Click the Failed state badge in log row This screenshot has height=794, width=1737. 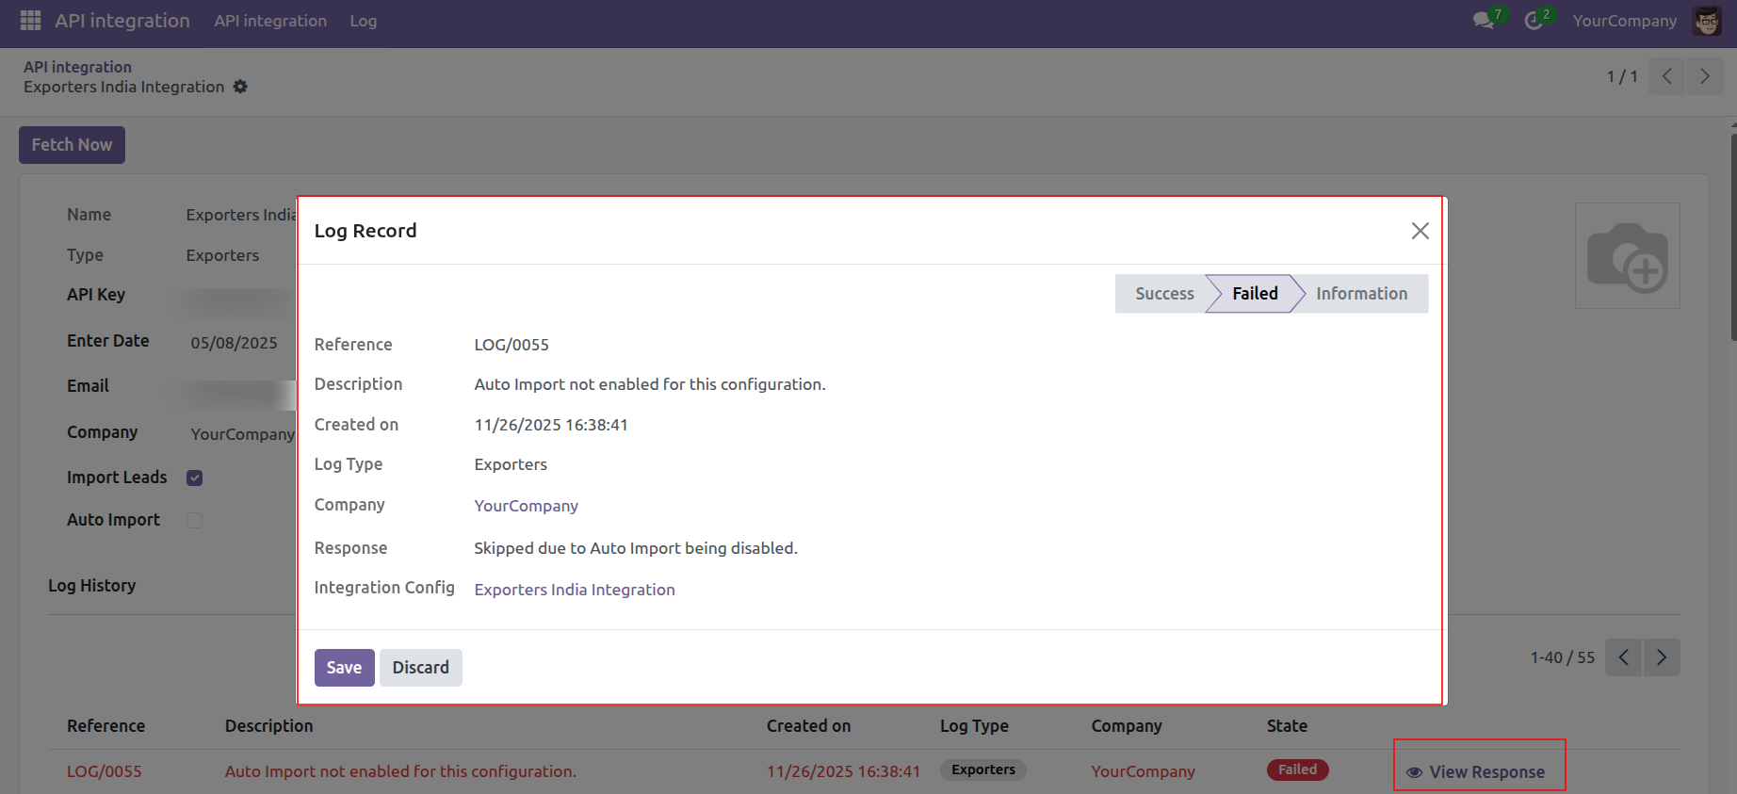pos(1298,770)
